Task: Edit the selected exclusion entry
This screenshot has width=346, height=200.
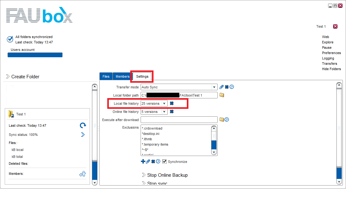Action: [148, 161]
